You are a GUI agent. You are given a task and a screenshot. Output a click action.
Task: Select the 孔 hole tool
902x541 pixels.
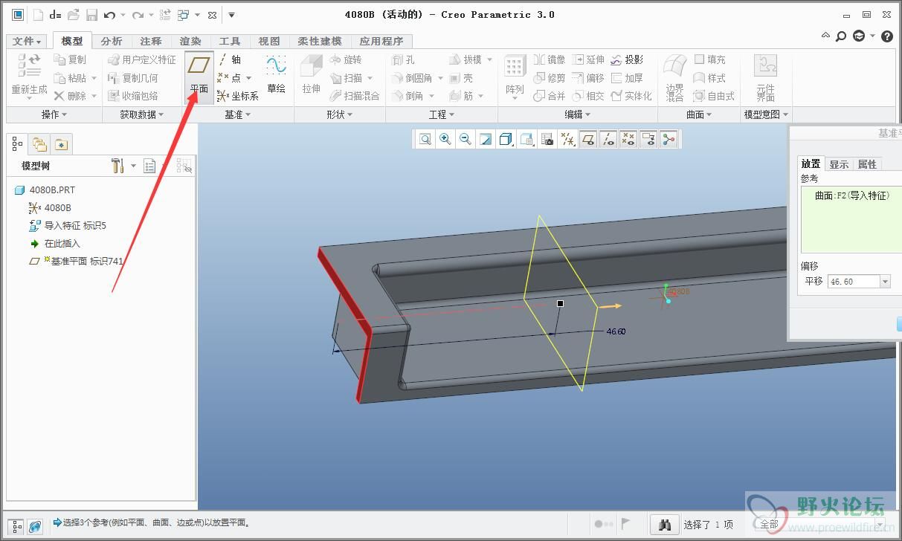coord(404,59)
